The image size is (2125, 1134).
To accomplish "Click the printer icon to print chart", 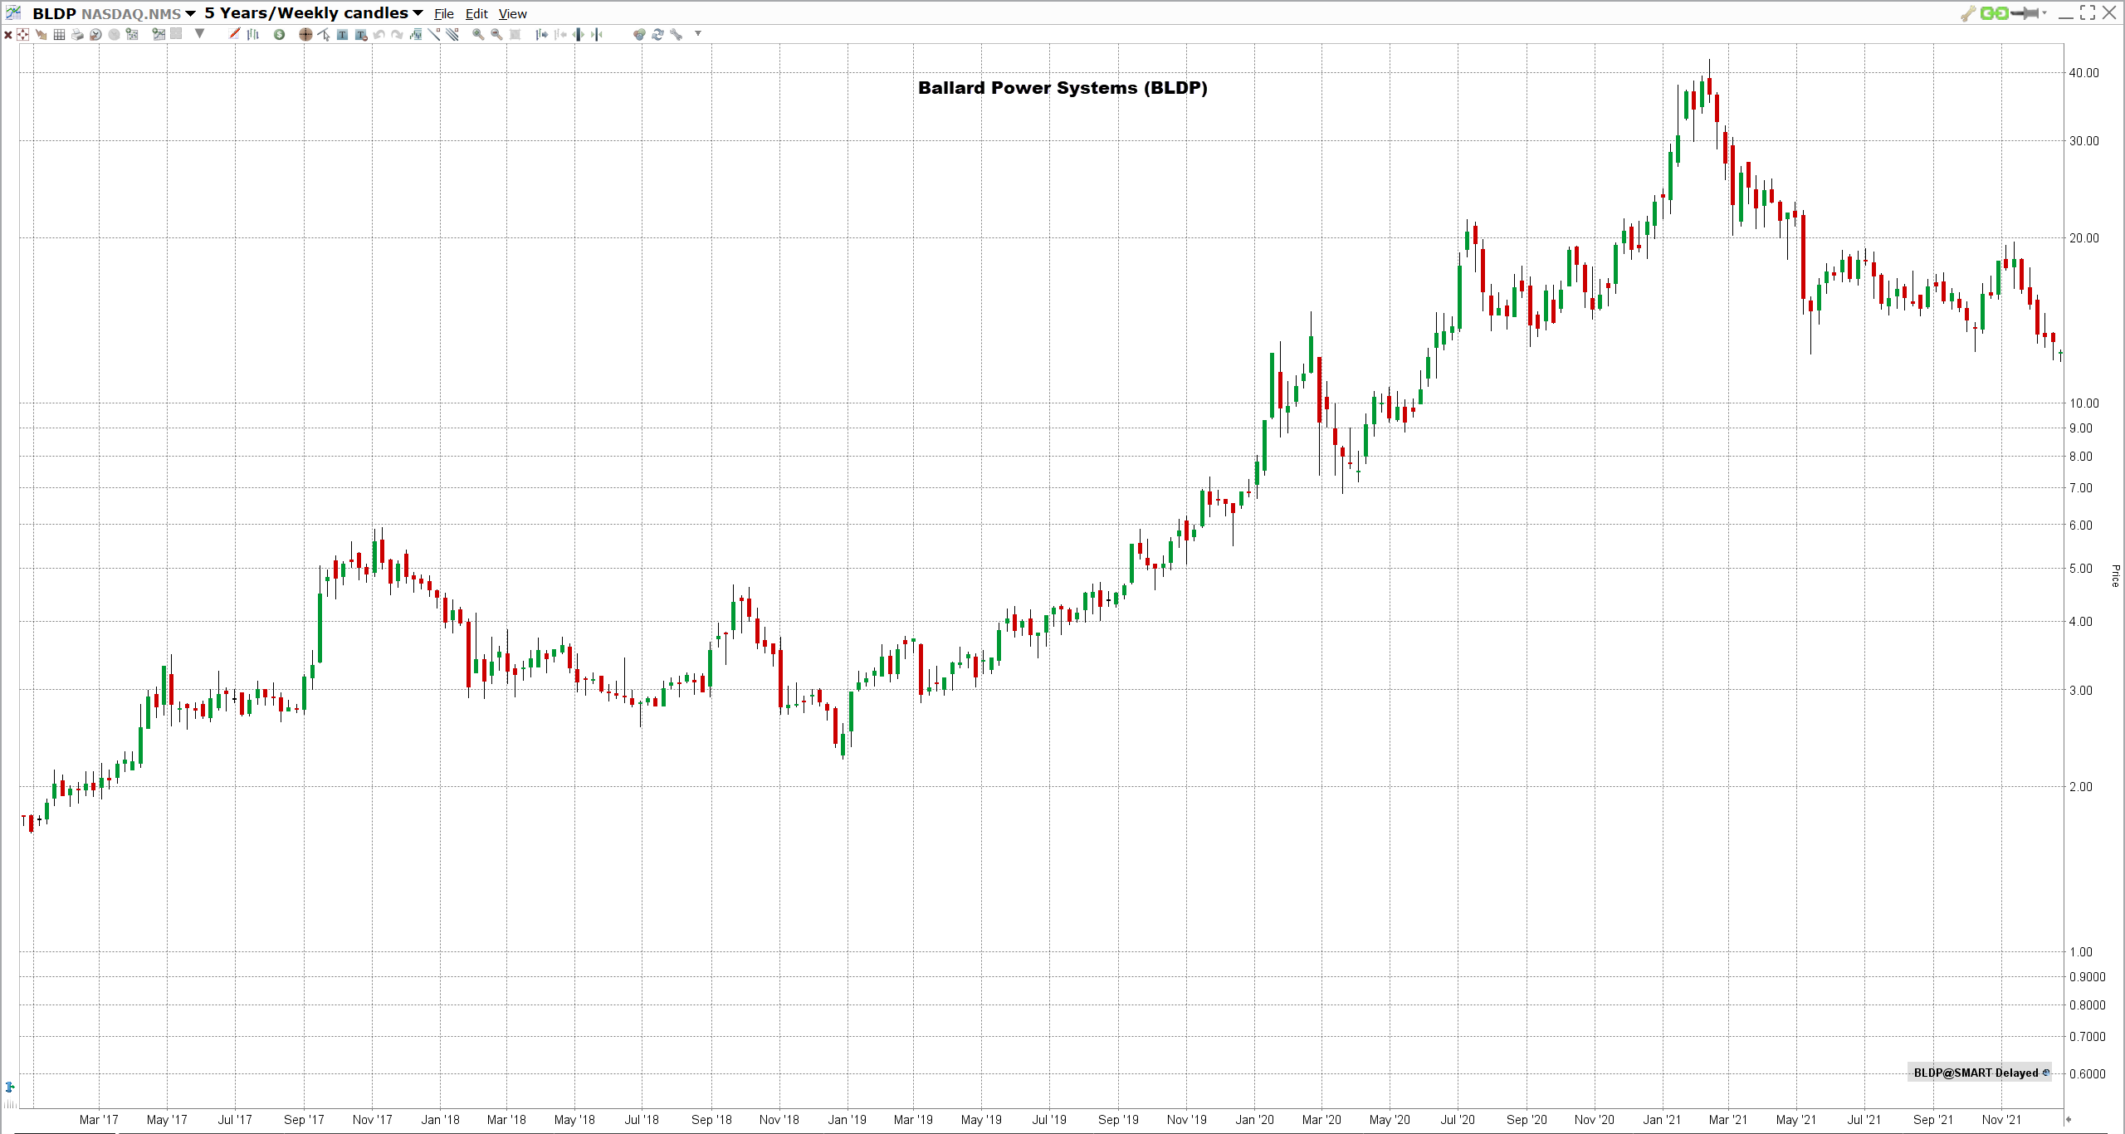I will tap(77, 35).
